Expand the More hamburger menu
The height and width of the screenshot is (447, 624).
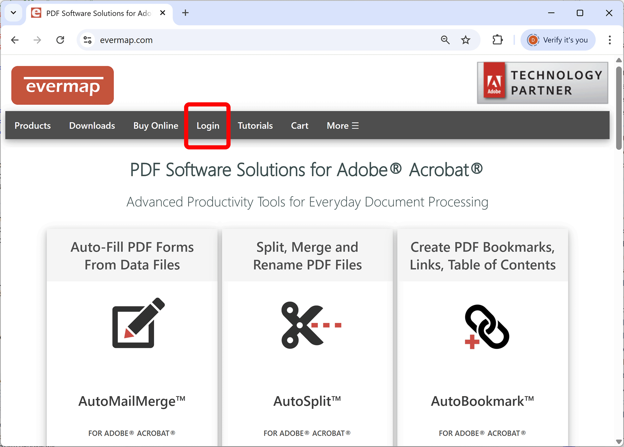[343, 125]
